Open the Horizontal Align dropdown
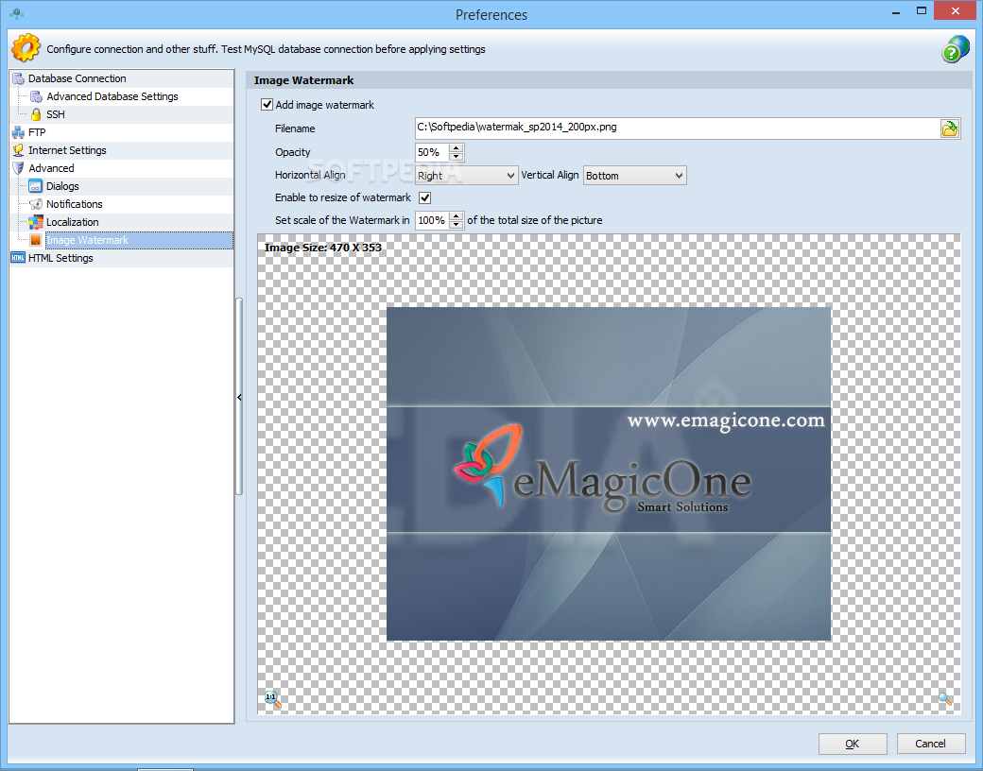Image resolution: width=983 pixels, height=771 pixels. tap(466, 176)
